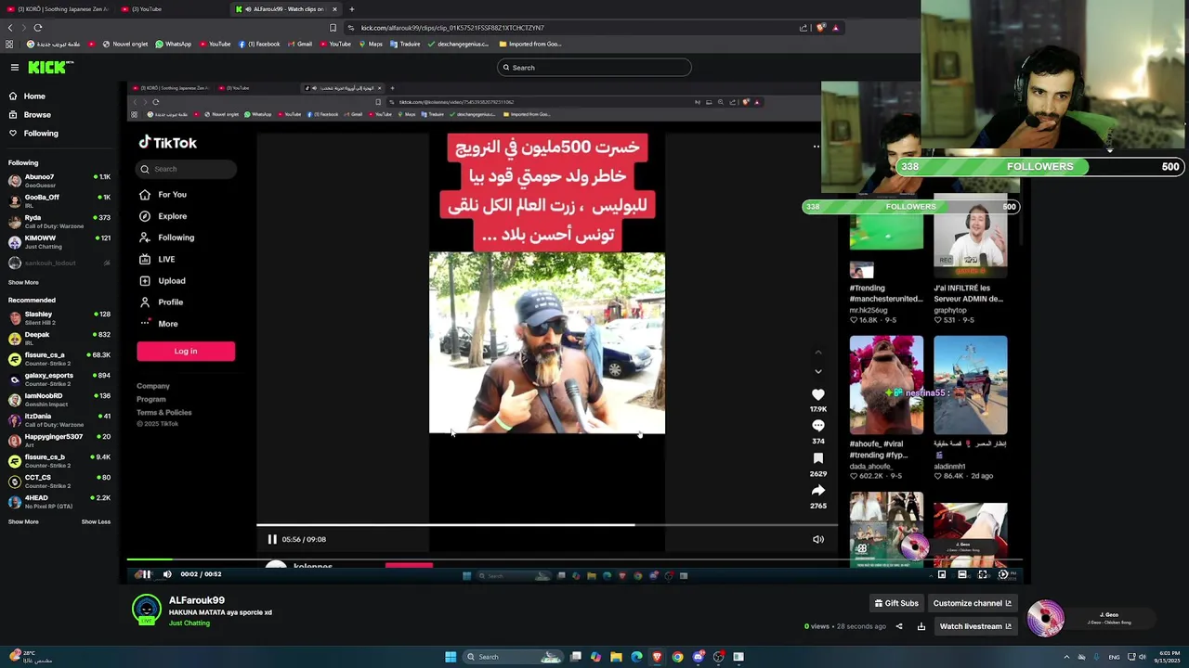The height and width of the screenshot is (668, 1189).
Task: Go back in the browser
Action: pos(10,28)
